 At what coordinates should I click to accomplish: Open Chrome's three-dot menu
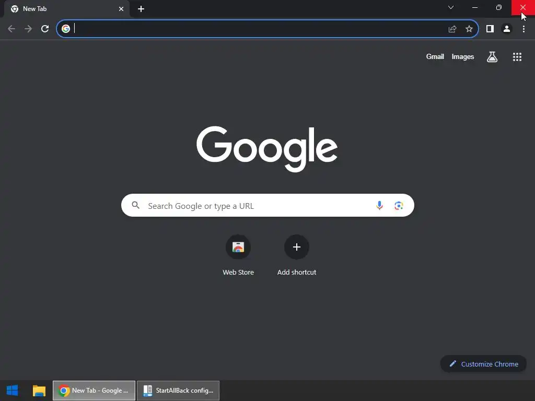(x=524, y=29)
